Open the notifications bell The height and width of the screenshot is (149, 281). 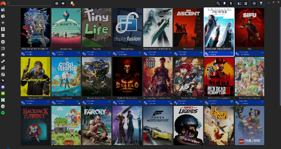coord(72,3)
